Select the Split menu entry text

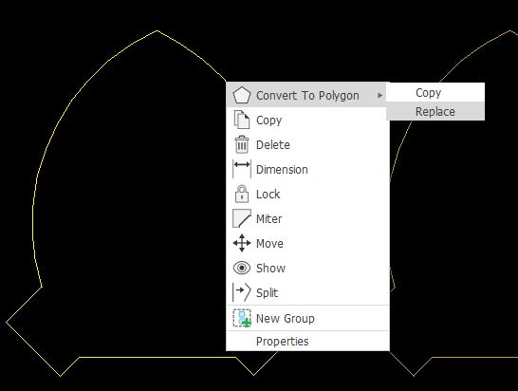pyautogui.click(x=267, y=293)
